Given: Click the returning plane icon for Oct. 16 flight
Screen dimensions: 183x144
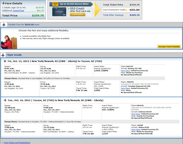Looking at the screenshot, I should 5,100.
